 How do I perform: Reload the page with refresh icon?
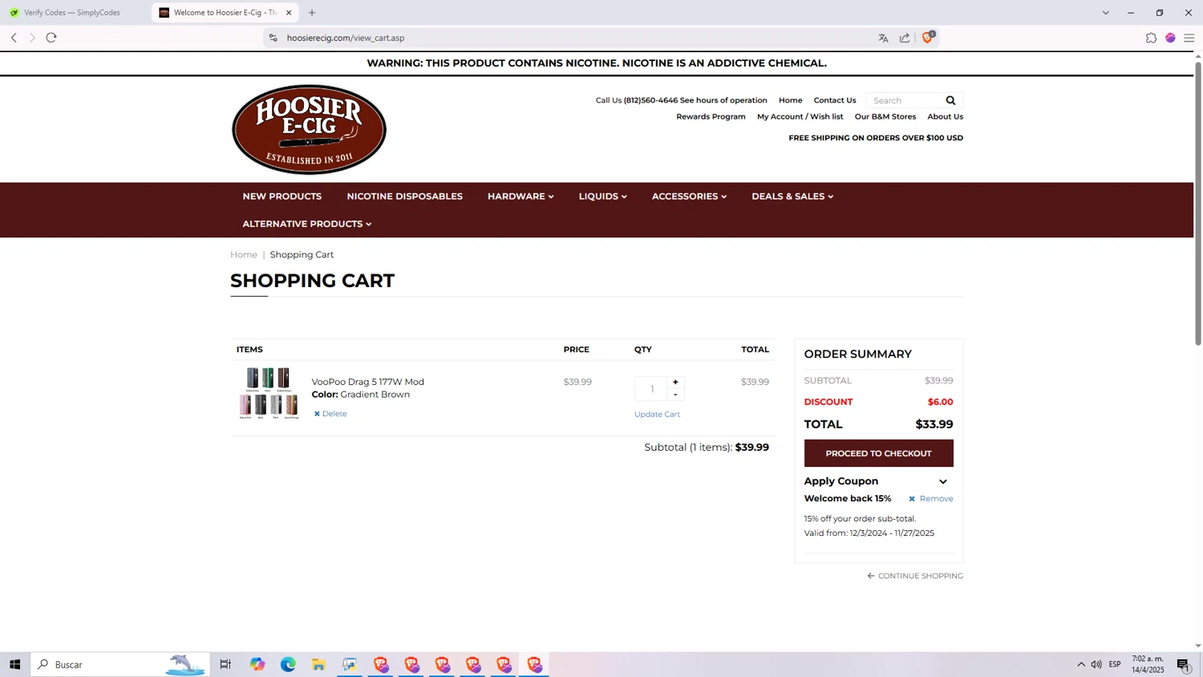pos(51,38)
